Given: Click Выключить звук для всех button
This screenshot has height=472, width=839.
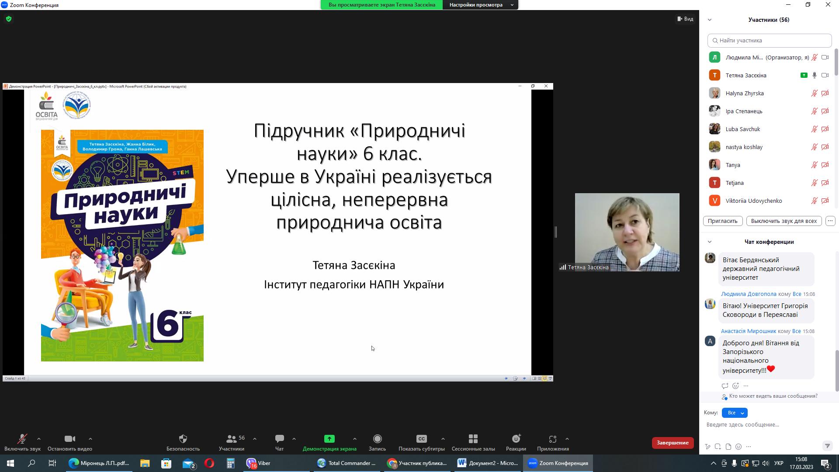Looking at the screenshot, I should tap(784, 221).
